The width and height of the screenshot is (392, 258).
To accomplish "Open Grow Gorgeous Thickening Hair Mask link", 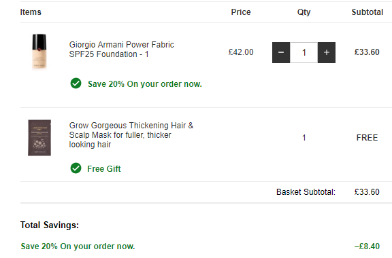I will tap(131, 135).
